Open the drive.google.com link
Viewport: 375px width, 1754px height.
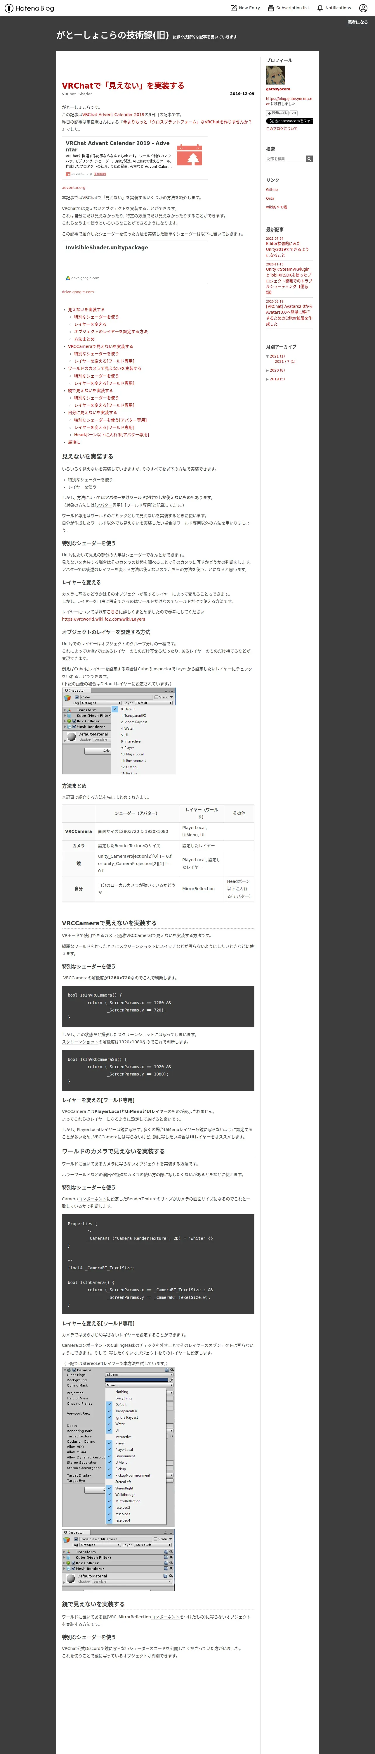click(78, 292)
